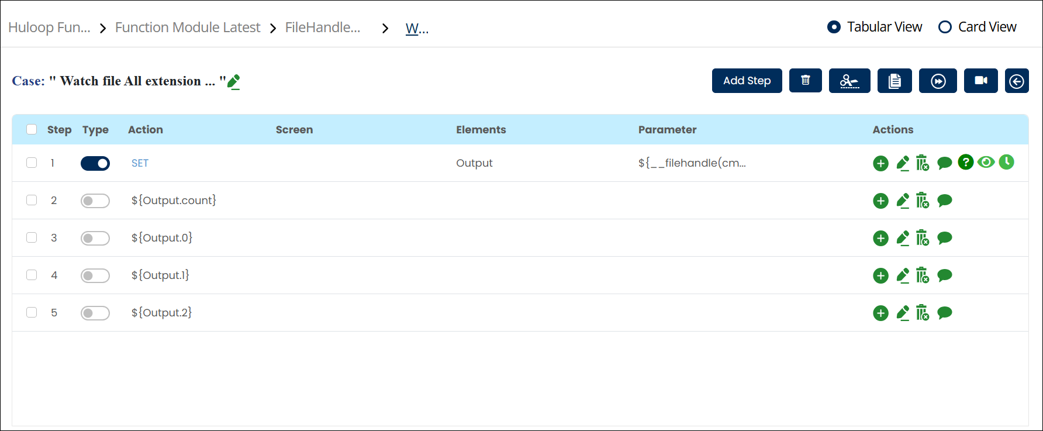Open the SET action link in step 1
This screenshot has height=431, width=1043.
[140, 163]
